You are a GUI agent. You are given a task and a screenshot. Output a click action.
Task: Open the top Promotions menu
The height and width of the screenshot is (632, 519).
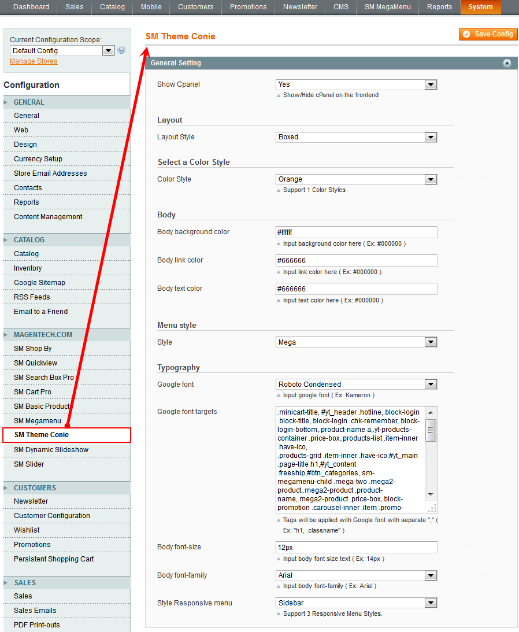tap(248, 7)
